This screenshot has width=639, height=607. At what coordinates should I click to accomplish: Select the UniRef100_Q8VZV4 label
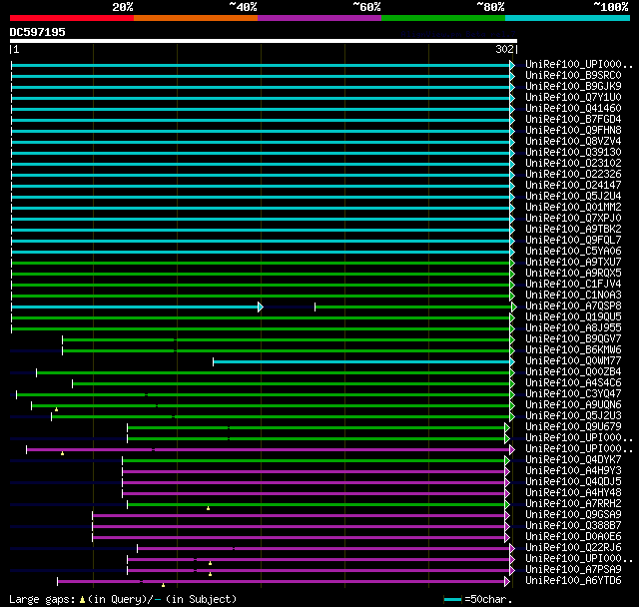[573, 142]
